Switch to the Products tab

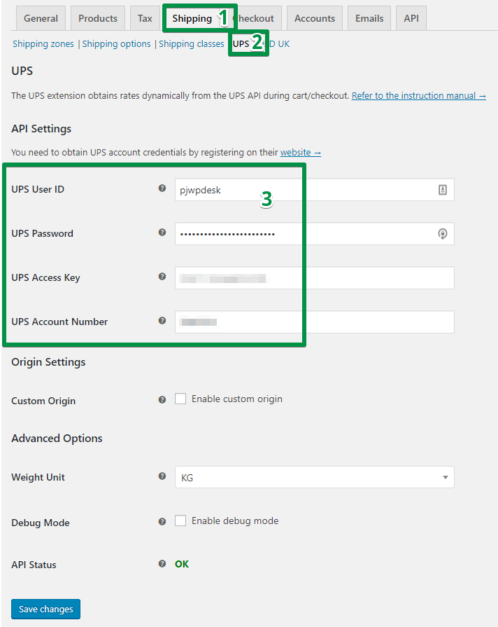tap(98, 18)
